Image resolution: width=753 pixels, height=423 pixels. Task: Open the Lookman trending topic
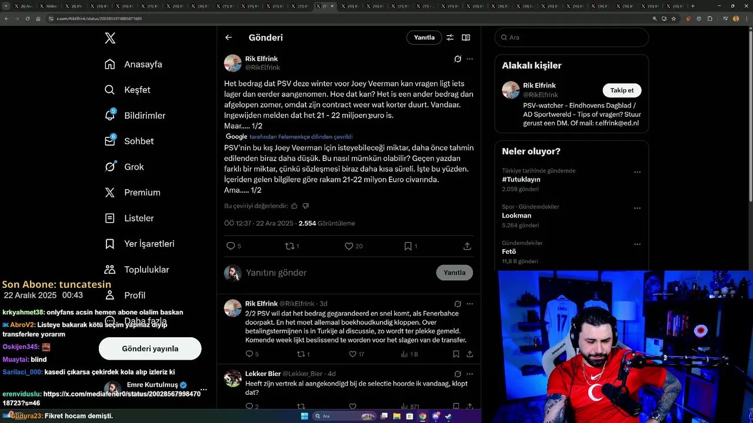(x=517, y=216)
